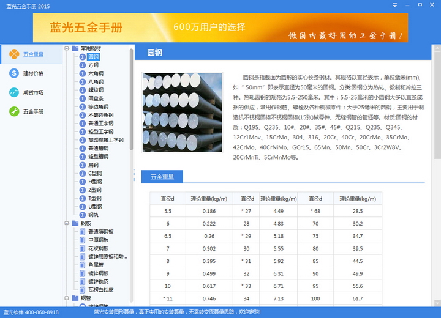Click the icon beside 轻型工字钢

coord(83,131)
